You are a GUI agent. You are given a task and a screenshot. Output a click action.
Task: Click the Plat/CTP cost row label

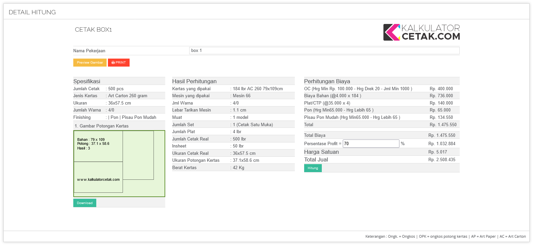tap(327, 103)
